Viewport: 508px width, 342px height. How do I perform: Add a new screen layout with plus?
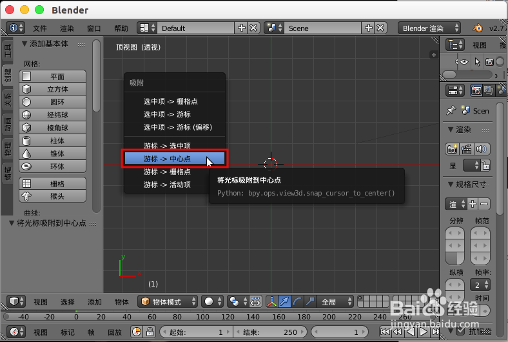242,28
